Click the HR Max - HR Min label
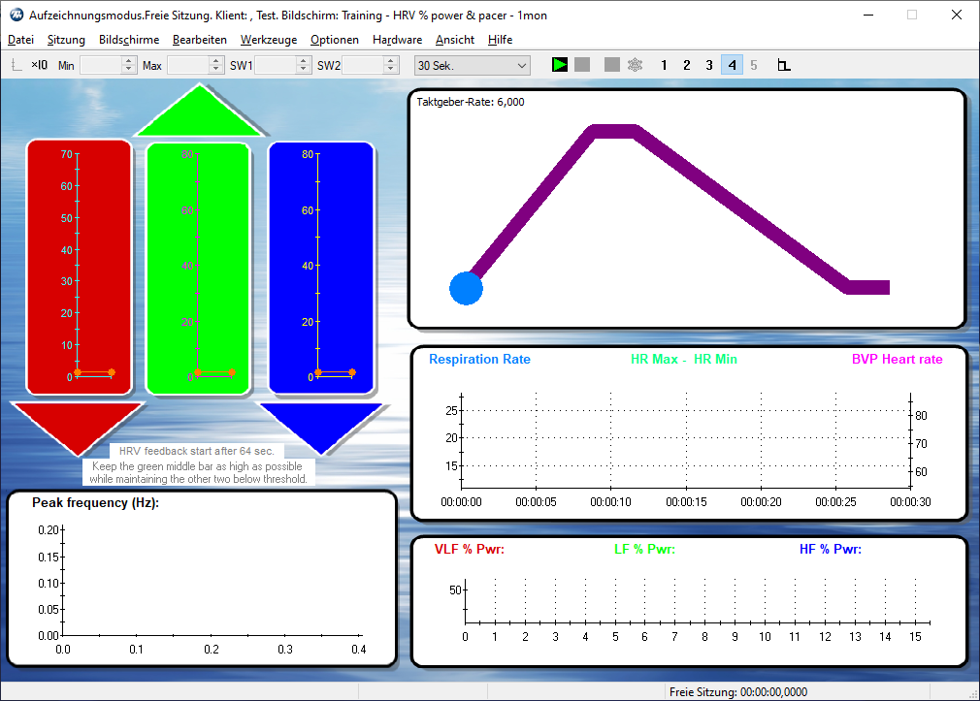This screenshot has height=701, width=980. coord(684,360)
